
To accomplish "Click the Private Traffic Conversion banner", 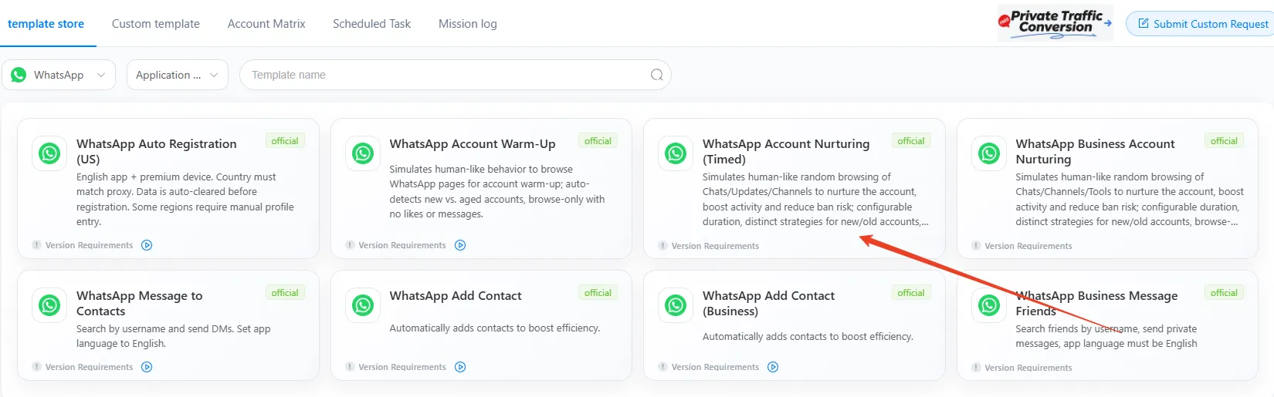I will (1055, 22).
